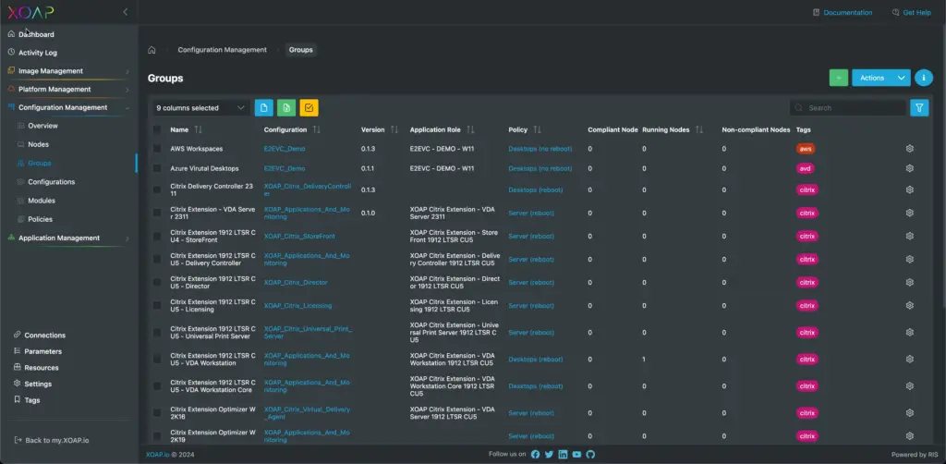Click the green add group button
Screen dimensions: 946x464
tap(839, 78)
